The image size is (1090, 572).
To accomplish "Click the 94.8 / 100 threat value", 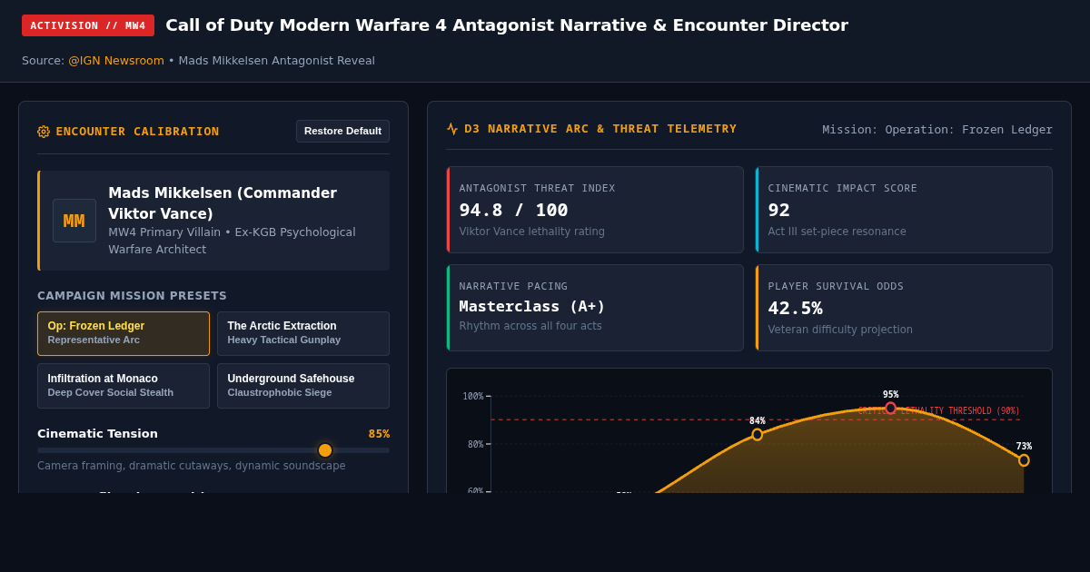I will (513, 210).
